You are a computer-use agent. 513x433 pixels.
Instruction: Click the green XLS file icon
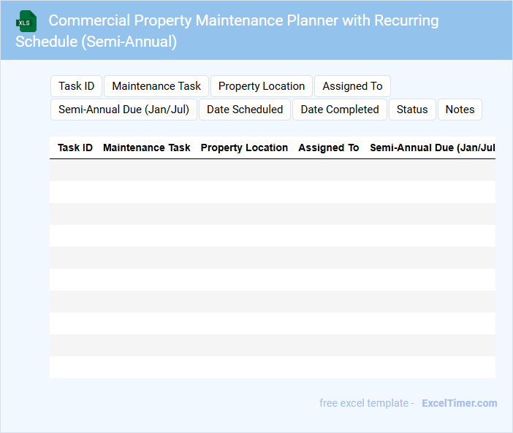pos(26,21)
